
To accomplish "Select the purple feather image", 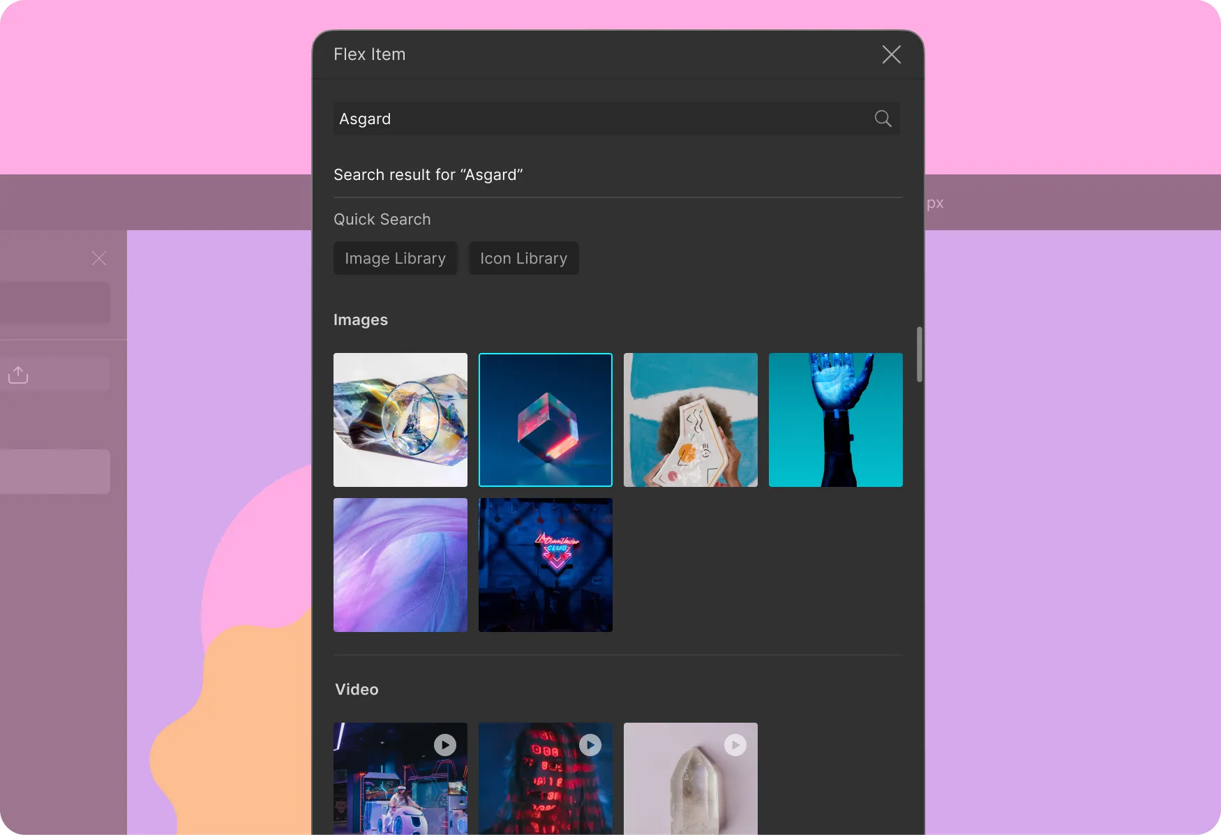I will [400, 565].
